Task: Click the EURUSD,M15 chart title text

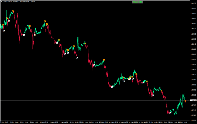Action: (8, 2)
